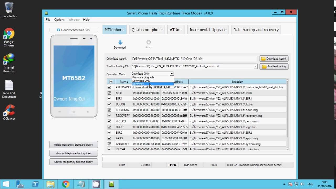The width and height of the screenshot is (336, 189).
Task: Uncheck the MBR partition checkbox
Action: click(109, 93)
